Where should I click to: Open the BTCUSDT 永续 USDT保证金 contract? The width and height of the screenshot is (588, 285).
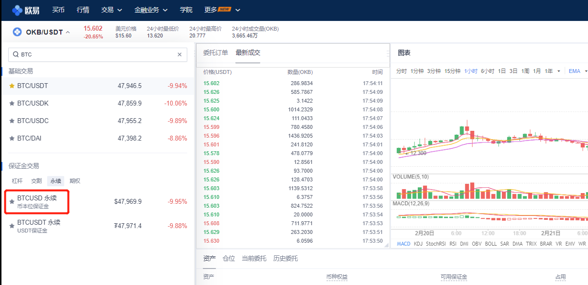(x=98, y=226)
